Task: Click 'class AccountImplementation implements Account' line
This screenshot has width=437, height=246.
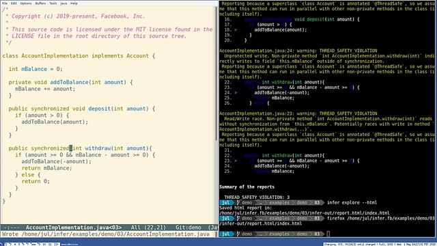Action: [79, 56]
